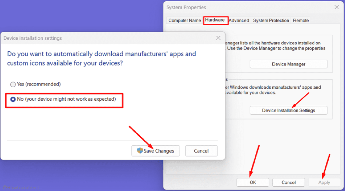Cancel the Device installation settings dialog
Viewport: 345px width, 191px height.
pos(201,151)
